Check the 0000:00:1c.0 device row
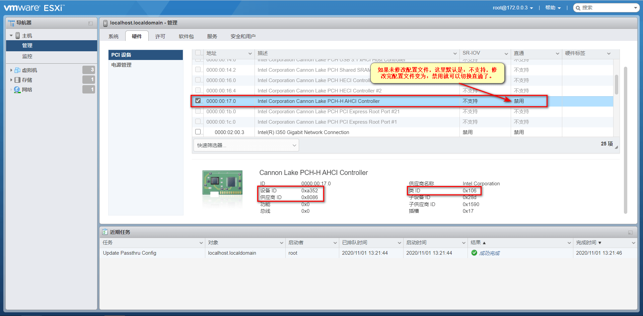643x316 pixels. (198, 121)
